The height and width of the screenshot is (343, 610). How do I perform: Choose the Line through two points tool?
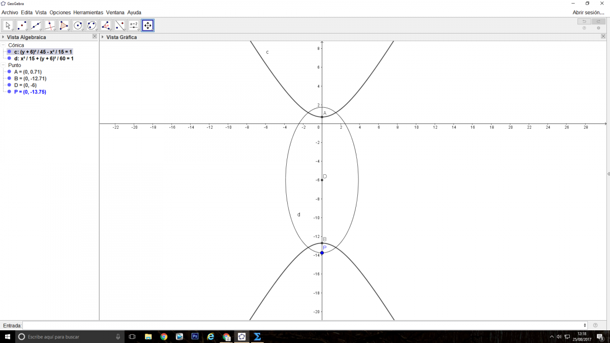click(x=36, y=25)
